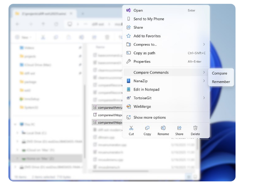Click Open in the context menu
The image size is (275, 189).
coord(138,10)
